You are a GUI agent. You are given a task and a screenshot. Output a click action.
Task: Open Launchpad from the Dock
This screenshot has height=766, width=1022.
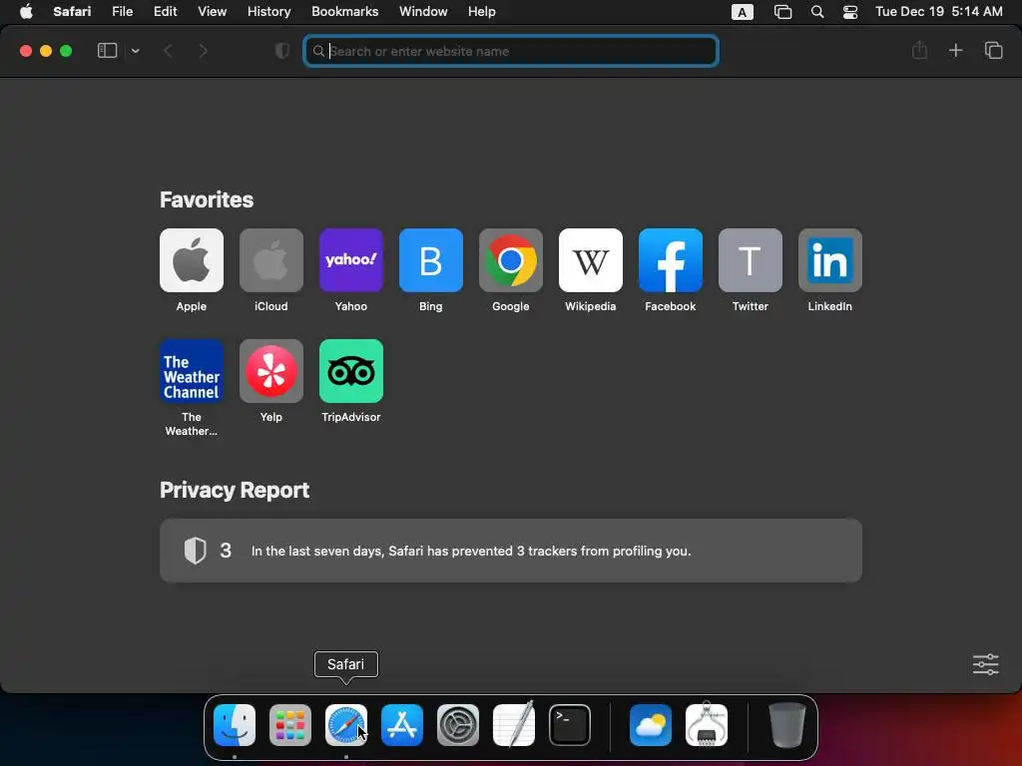click(x=290, y=725)
